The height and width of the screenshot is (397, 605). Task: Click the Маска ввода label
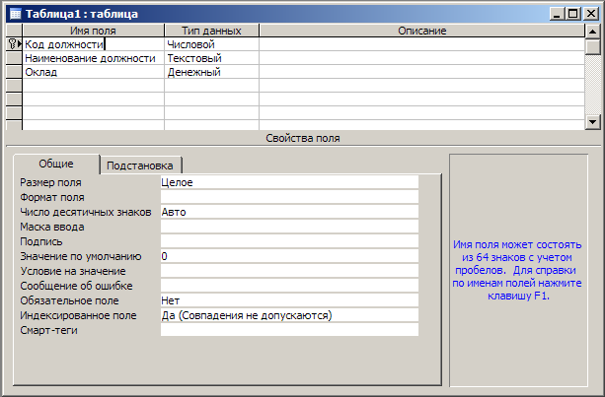point(52,227)
